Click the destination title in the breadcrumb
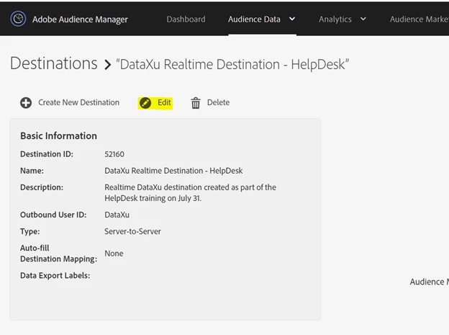This screenshot has height=335, width=449. 232,65
